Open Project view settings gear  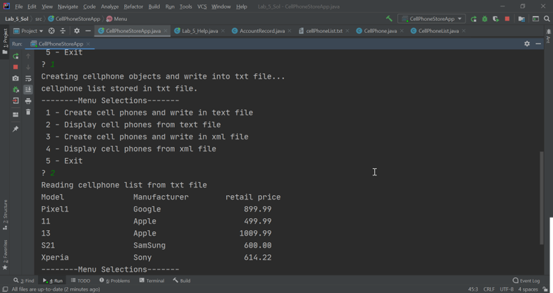[77, 31]
